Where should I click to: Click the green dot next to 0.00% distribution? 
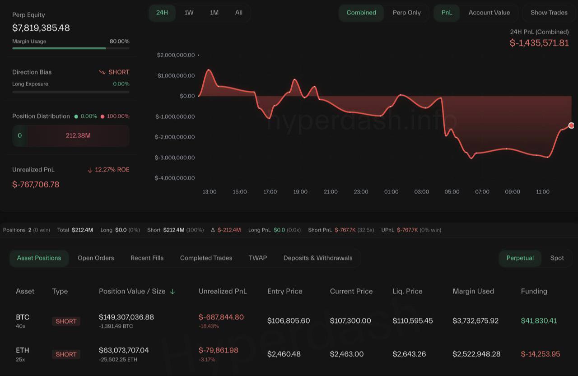click(76, 116)
